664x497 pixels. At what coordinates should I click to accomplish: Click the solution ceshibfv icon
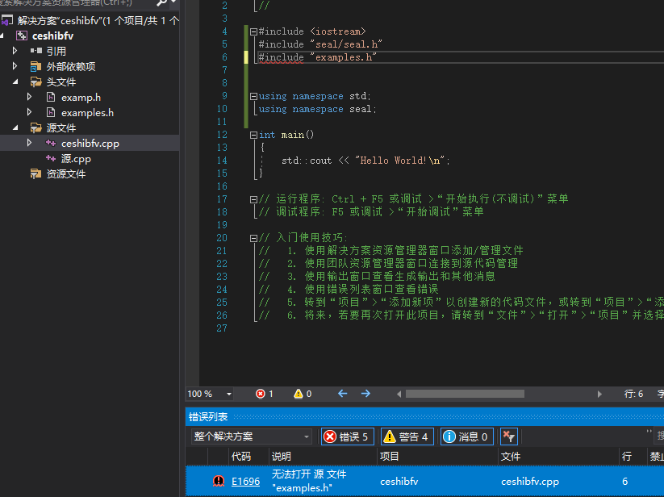pyautogui.click(x=6, y=20)
